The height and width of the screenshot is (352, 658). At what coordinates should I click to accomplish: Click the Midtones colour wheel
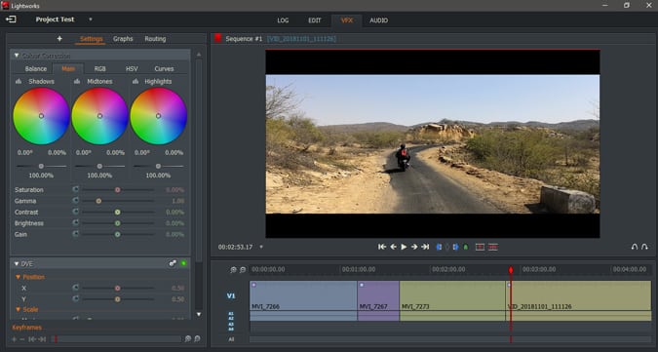99,116
